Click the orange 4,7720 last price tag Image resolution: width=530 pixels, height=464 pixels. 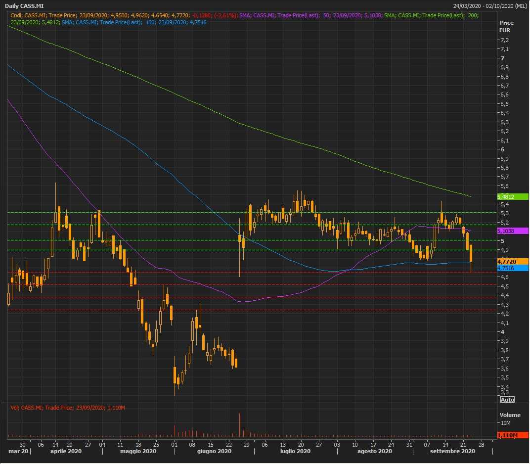(x=506, y=261)
